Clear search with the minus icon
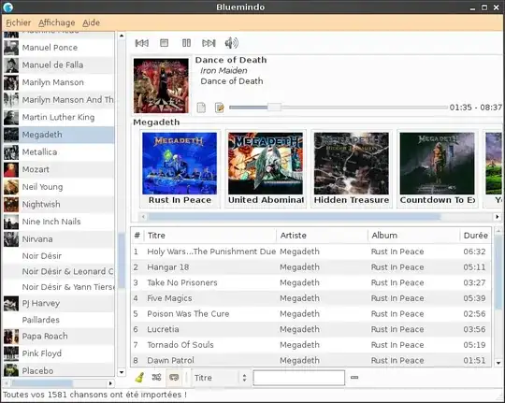 tap(354, 377)
